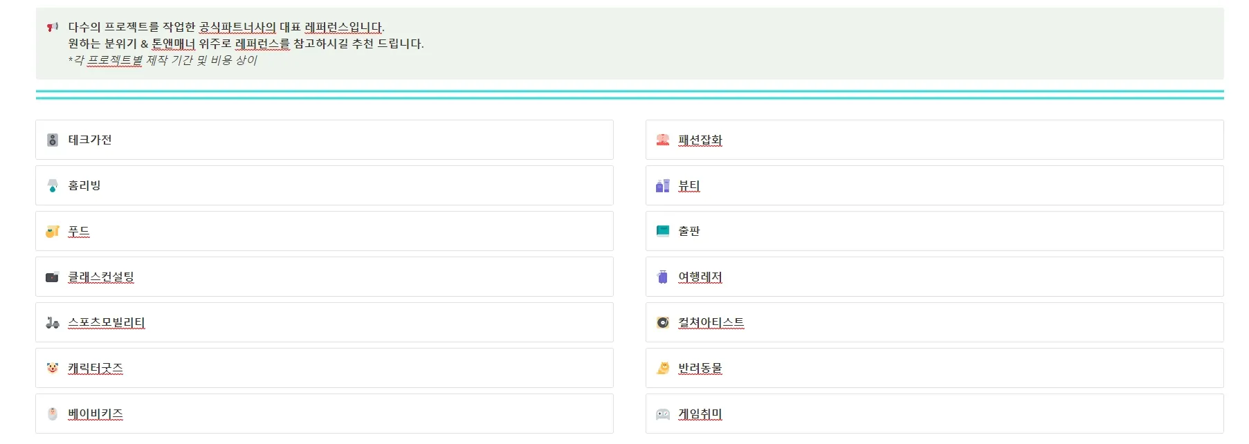Click the 푸드 link text
The width and height of the screenshot is (1249, 444).
click(x=79, y=231)
